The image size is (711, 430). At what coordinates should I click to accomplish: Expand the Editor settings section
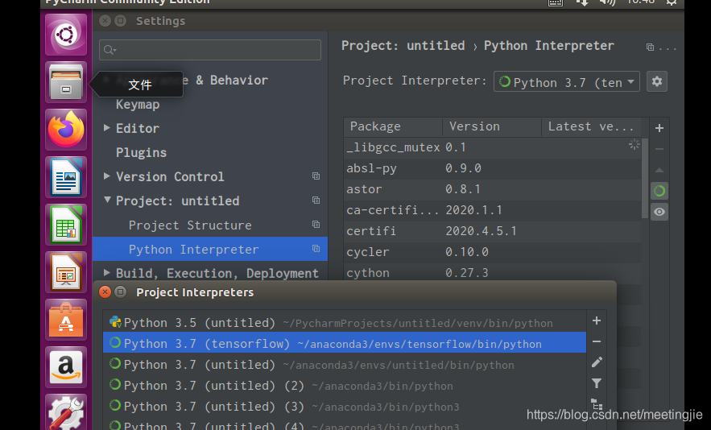[x=107, y=128]
